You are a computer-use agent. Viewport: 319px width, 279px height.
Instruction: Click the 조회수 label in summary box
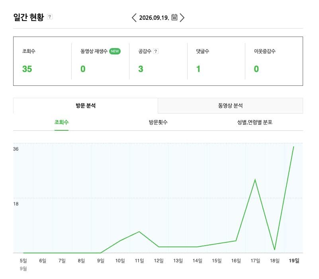point(29,51)
